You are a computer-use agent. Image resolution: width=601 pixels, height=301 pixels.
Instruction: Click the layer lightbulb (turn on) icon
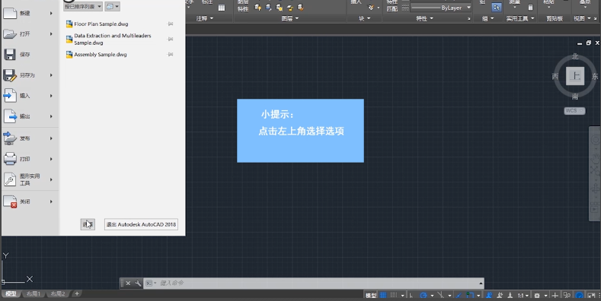pyautogui.click(x=258, y=8)
